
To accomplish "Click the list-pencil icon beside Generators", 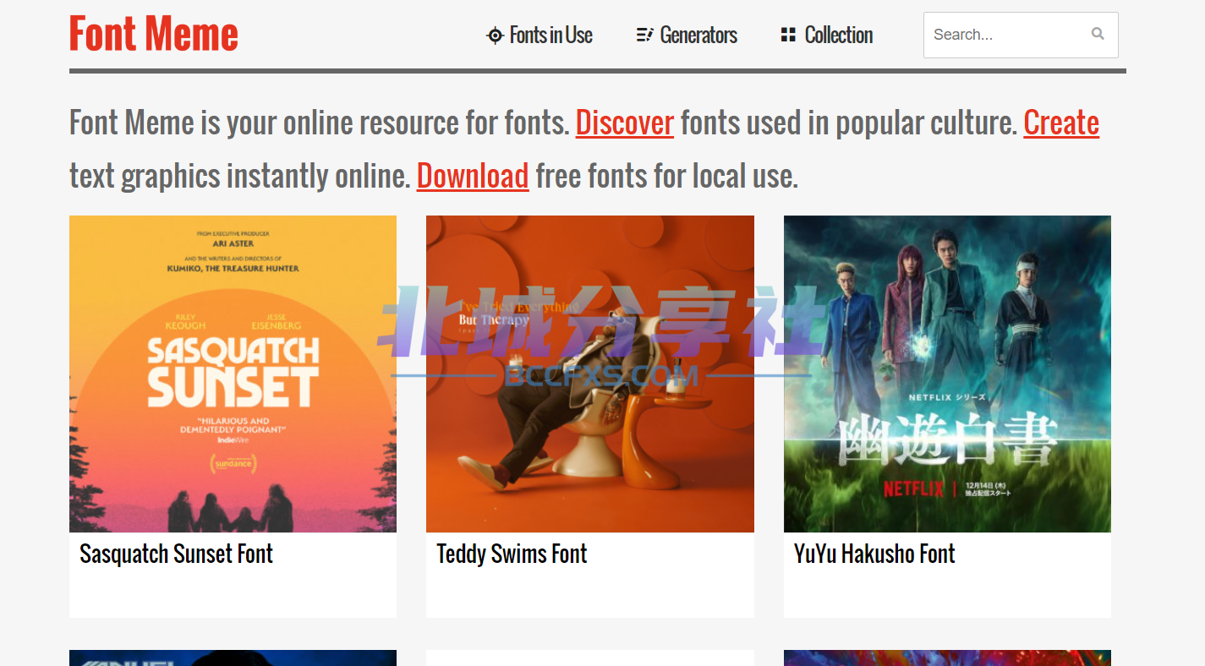I will click(x=644, y=35).
